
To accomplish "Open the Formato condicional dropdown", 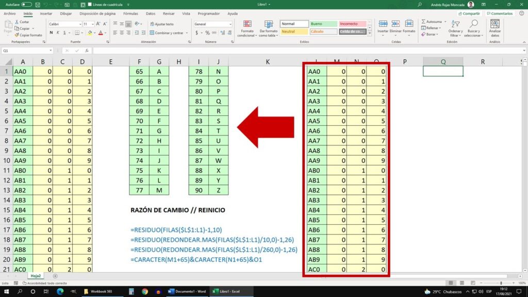I will pos(247,29).
